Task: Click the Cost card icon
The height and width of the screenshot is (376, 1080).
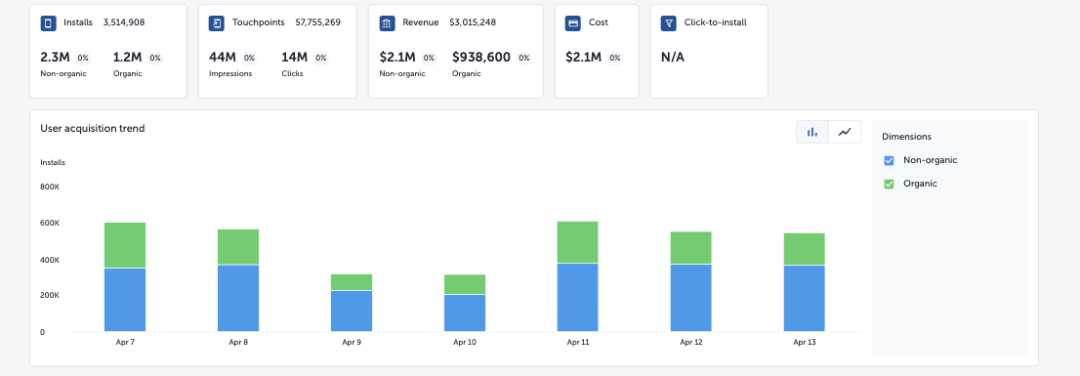Action: click(573, 23)
